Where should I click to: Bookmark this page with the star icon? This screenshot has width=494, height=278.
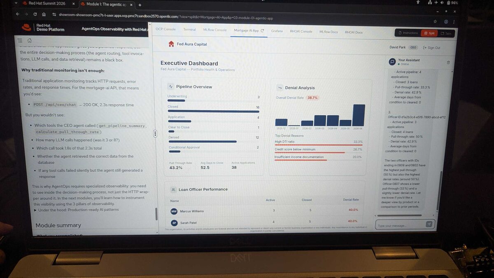tap(435, 21)
